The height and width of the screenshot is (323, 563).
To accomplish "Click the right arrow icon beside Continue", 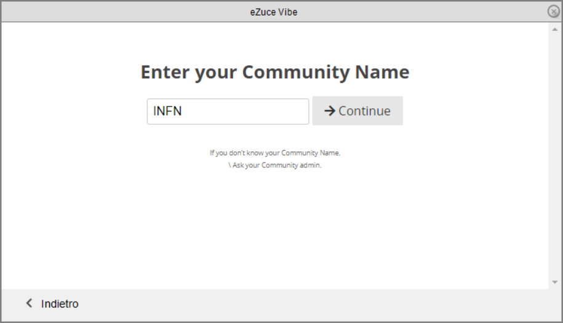I will [330, 111].
